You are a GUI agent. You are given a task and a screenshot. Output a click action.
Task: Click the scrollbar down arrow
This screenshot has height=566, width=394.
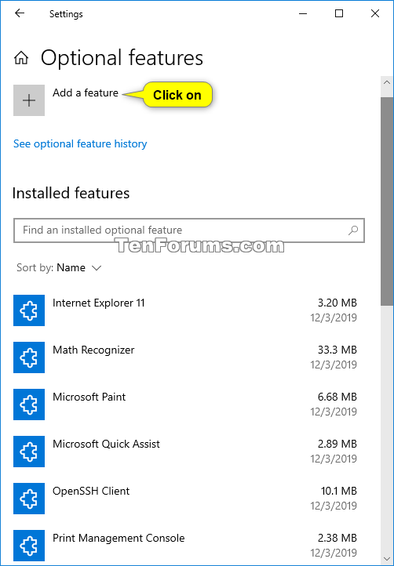(x=387, y=559)
